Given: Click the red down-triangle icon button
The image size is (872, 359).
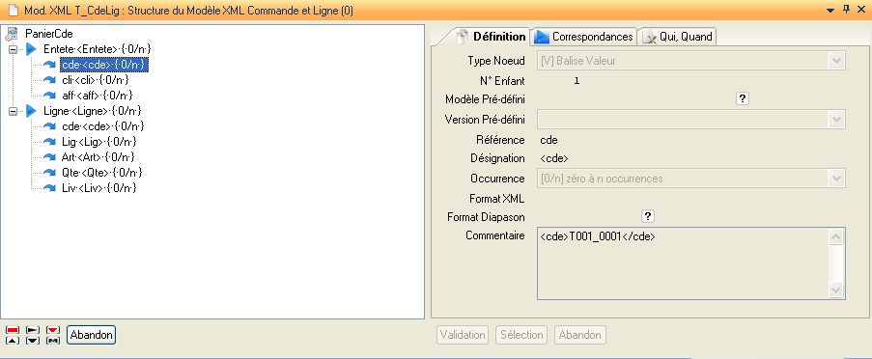Looking at the screenshot, I should pyautogui.click(x=53, y=330).
